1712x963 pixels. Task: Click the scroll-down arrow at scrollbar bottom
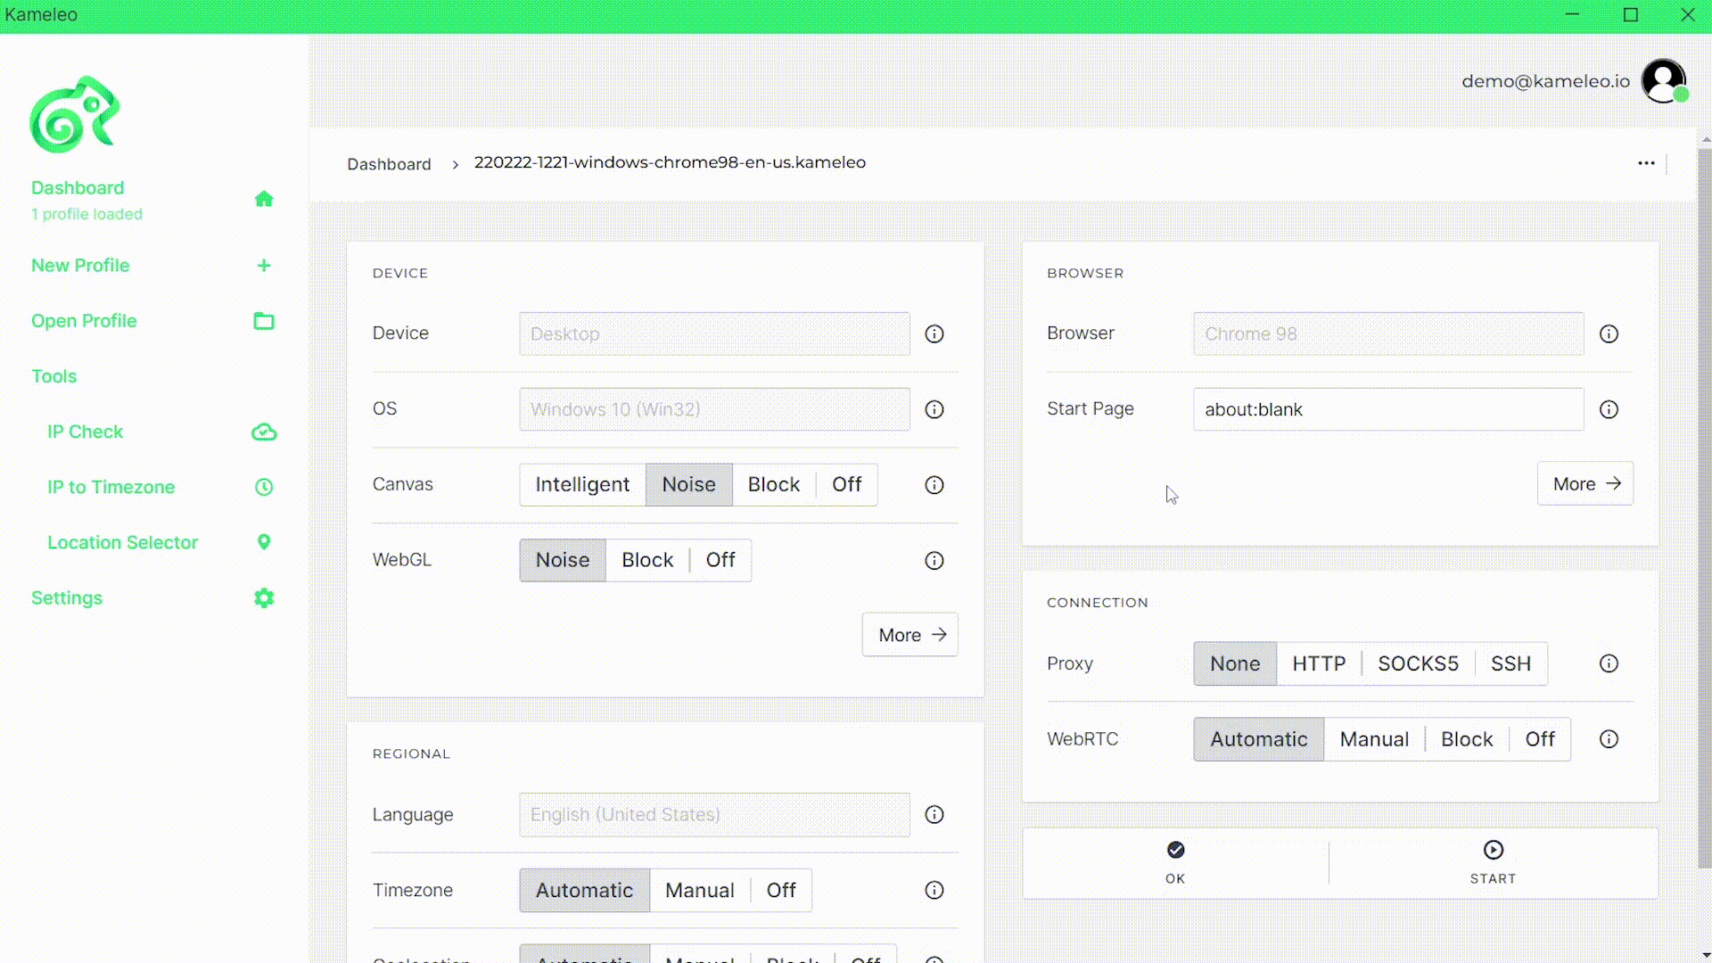point(1704,955)
